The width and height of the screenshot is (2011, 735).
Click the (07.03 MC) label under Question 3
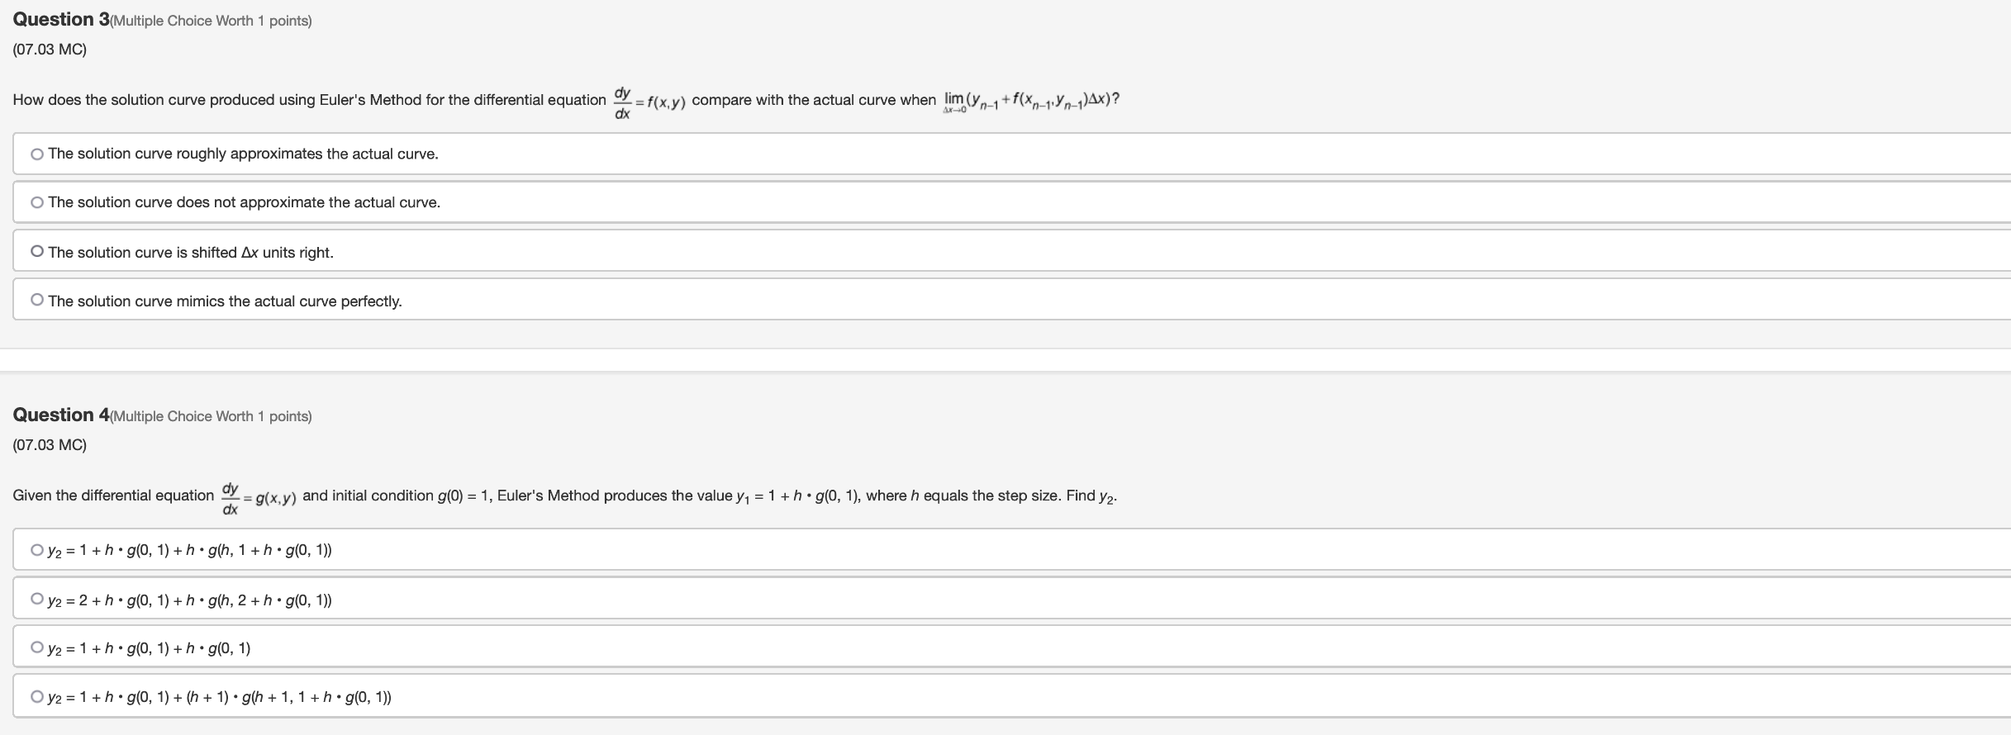(50, 50)
